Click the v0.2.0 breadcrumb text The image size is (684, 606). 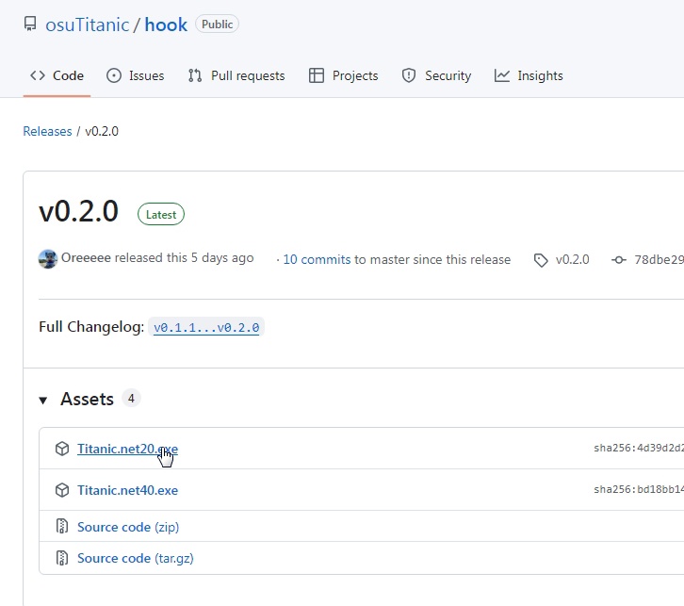102,131
